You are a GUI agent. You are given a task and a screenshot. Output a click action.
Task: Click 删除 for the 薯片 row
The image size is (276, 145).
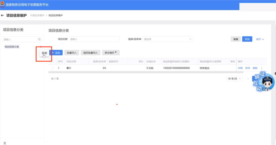click(x=255, y=68)
